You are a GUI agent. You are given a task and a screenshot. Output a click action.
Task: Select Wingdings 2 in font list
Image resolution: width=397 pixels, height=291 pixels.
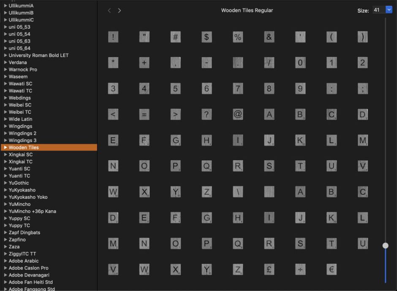(22, 133)
